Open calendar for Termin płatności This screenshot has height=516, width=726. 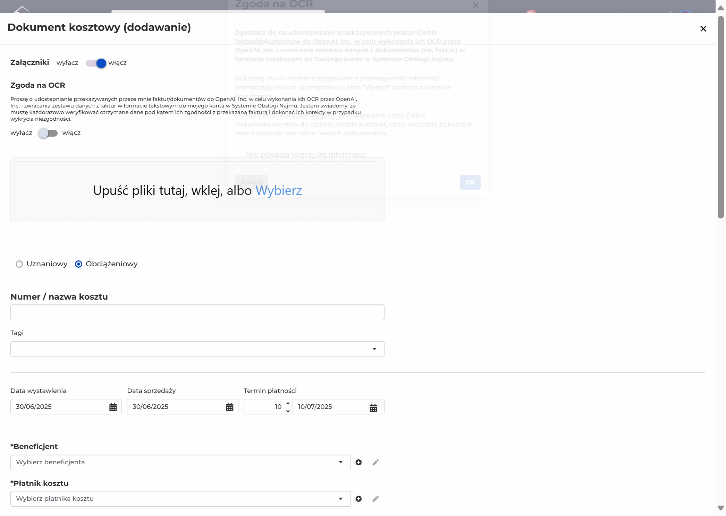point(373,408)
